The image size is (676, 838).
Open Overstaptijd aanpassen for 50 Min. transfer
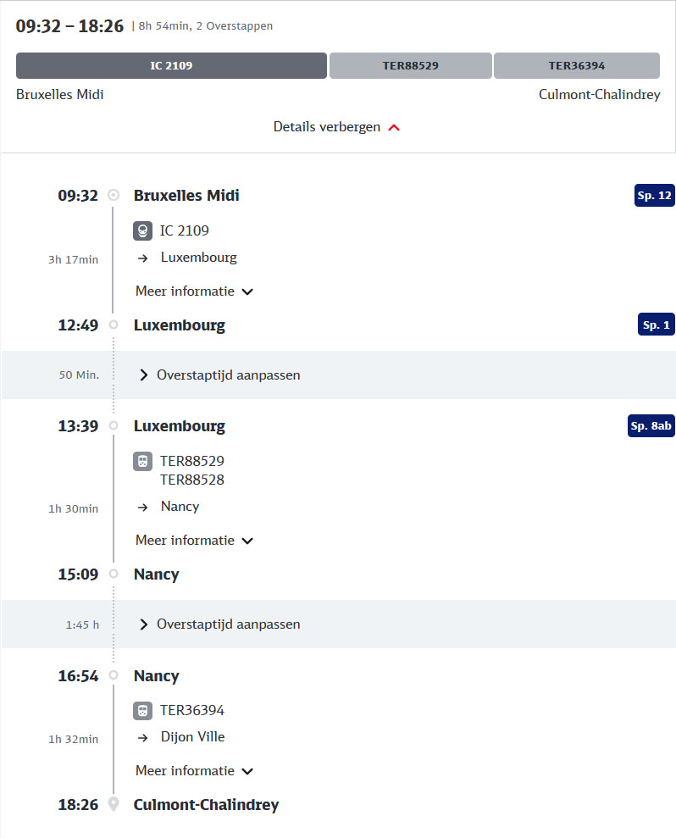(220, 375)
